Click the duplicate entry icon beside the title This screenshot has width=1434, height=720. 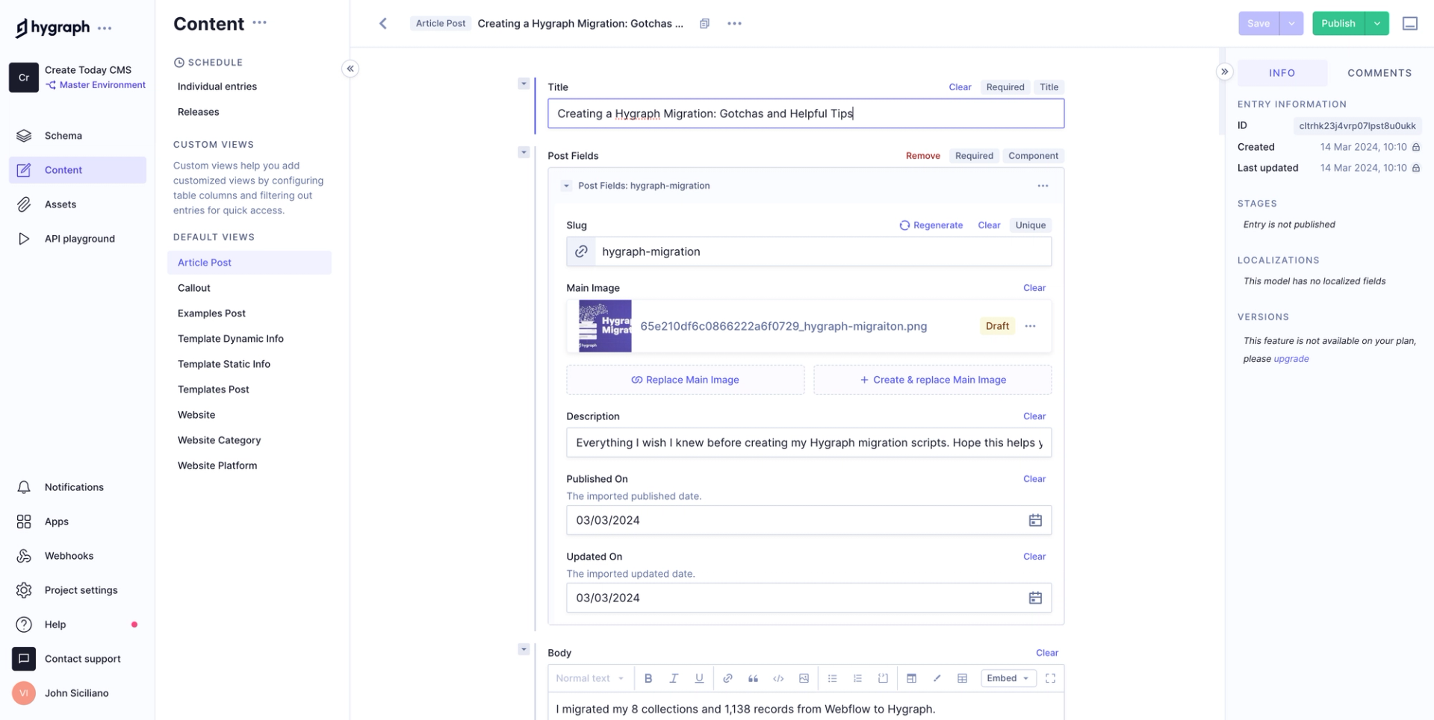[704, 24]
